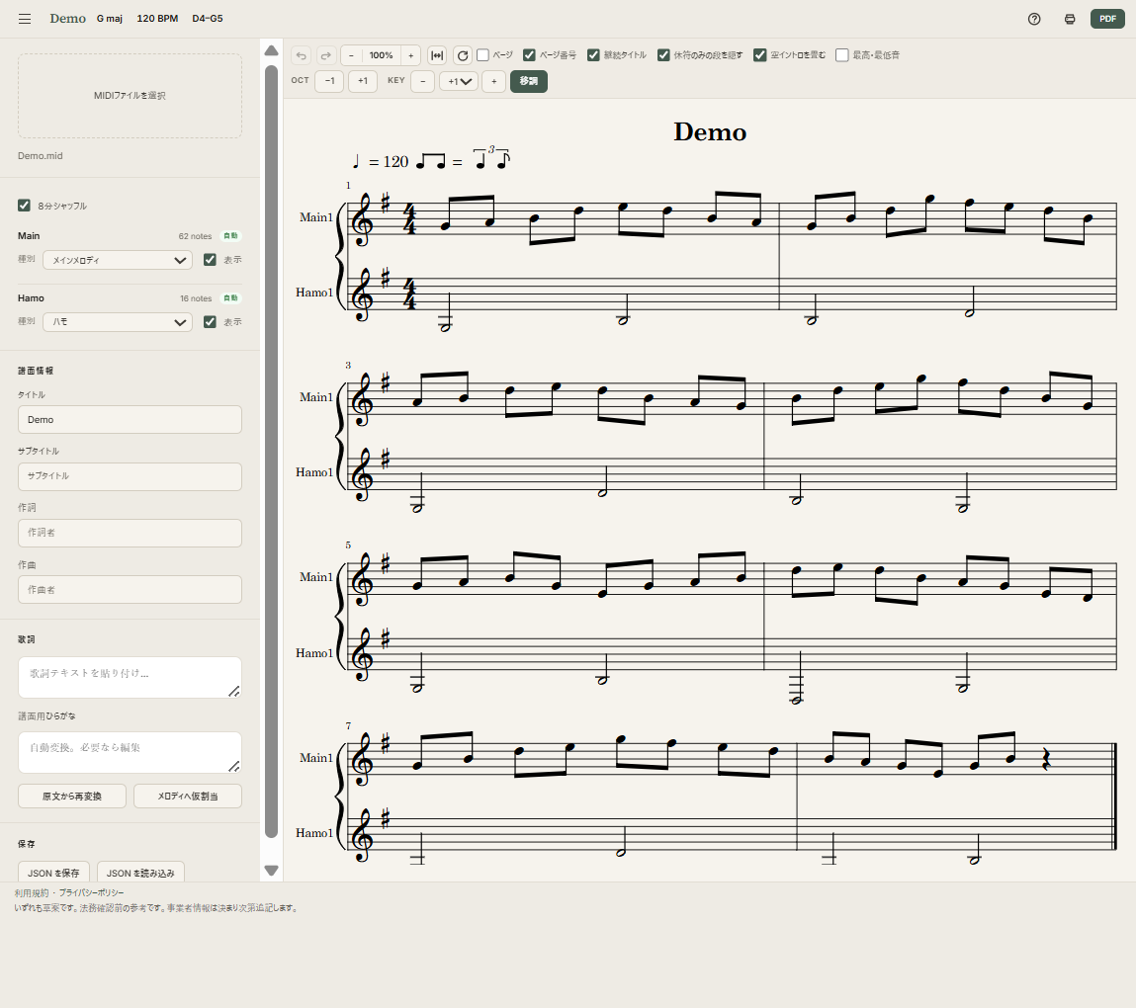
Task: Click MIDIファイルを選択 drop area
Action: [x=130, y=96]
